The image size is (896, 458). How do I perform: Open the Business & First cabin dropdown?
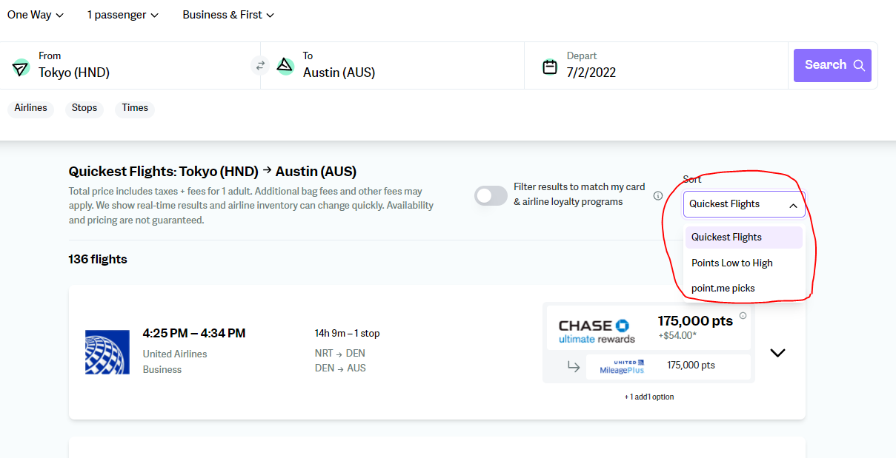click(228, 15)
